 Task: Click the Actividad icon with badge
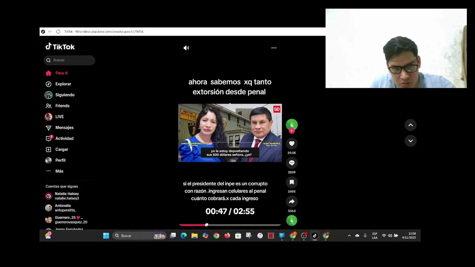(49, 138)
